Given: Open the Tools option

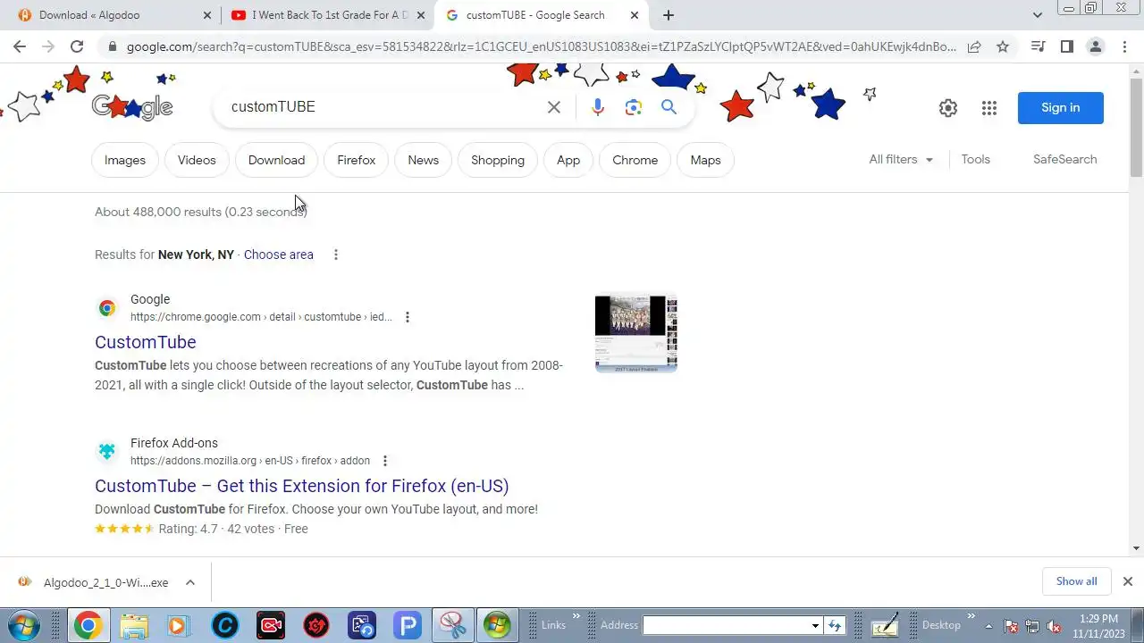Looking at the screenshot, I should pos(975,159).
